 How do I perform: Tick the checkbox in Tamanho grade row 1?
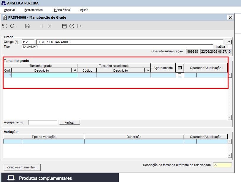tap(180, 75)
